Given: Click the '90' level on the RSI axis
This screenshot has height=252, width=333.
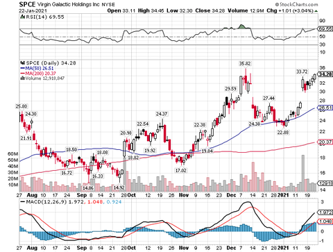Looking at the screenshot, I should (322, 21).
